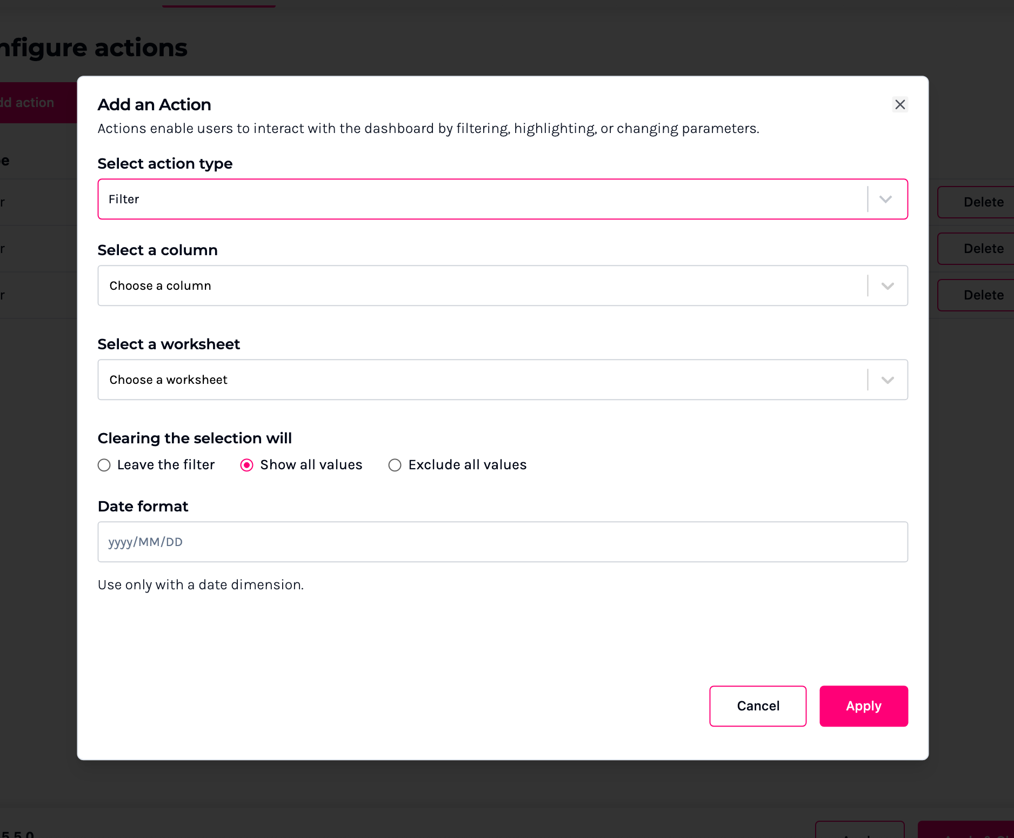Click the chevron arrow beside Filter

coord(885,199)
